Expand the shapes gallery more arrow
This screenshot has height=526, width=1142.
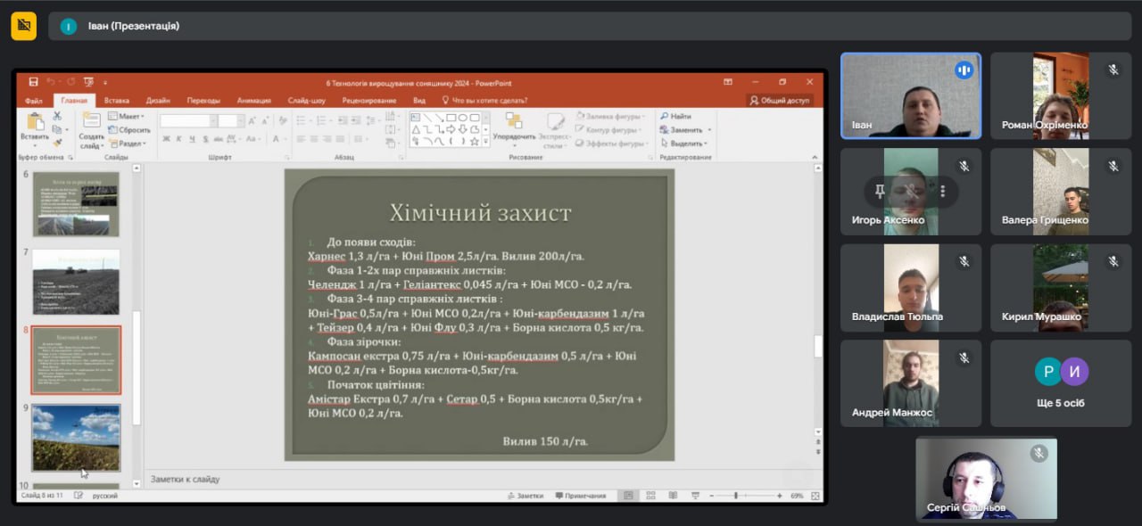pos(485,141)
